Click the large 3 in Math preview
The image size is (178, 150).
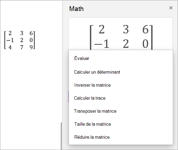126,29
